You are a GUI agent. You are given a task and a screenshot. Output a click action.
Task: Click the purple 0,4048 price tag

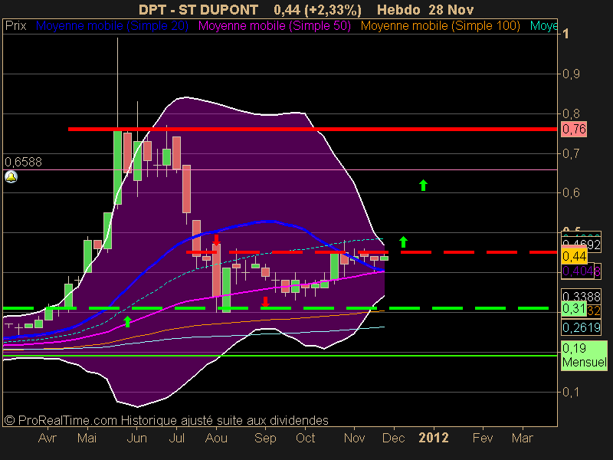pyautogui.click(x=581, y=271)
